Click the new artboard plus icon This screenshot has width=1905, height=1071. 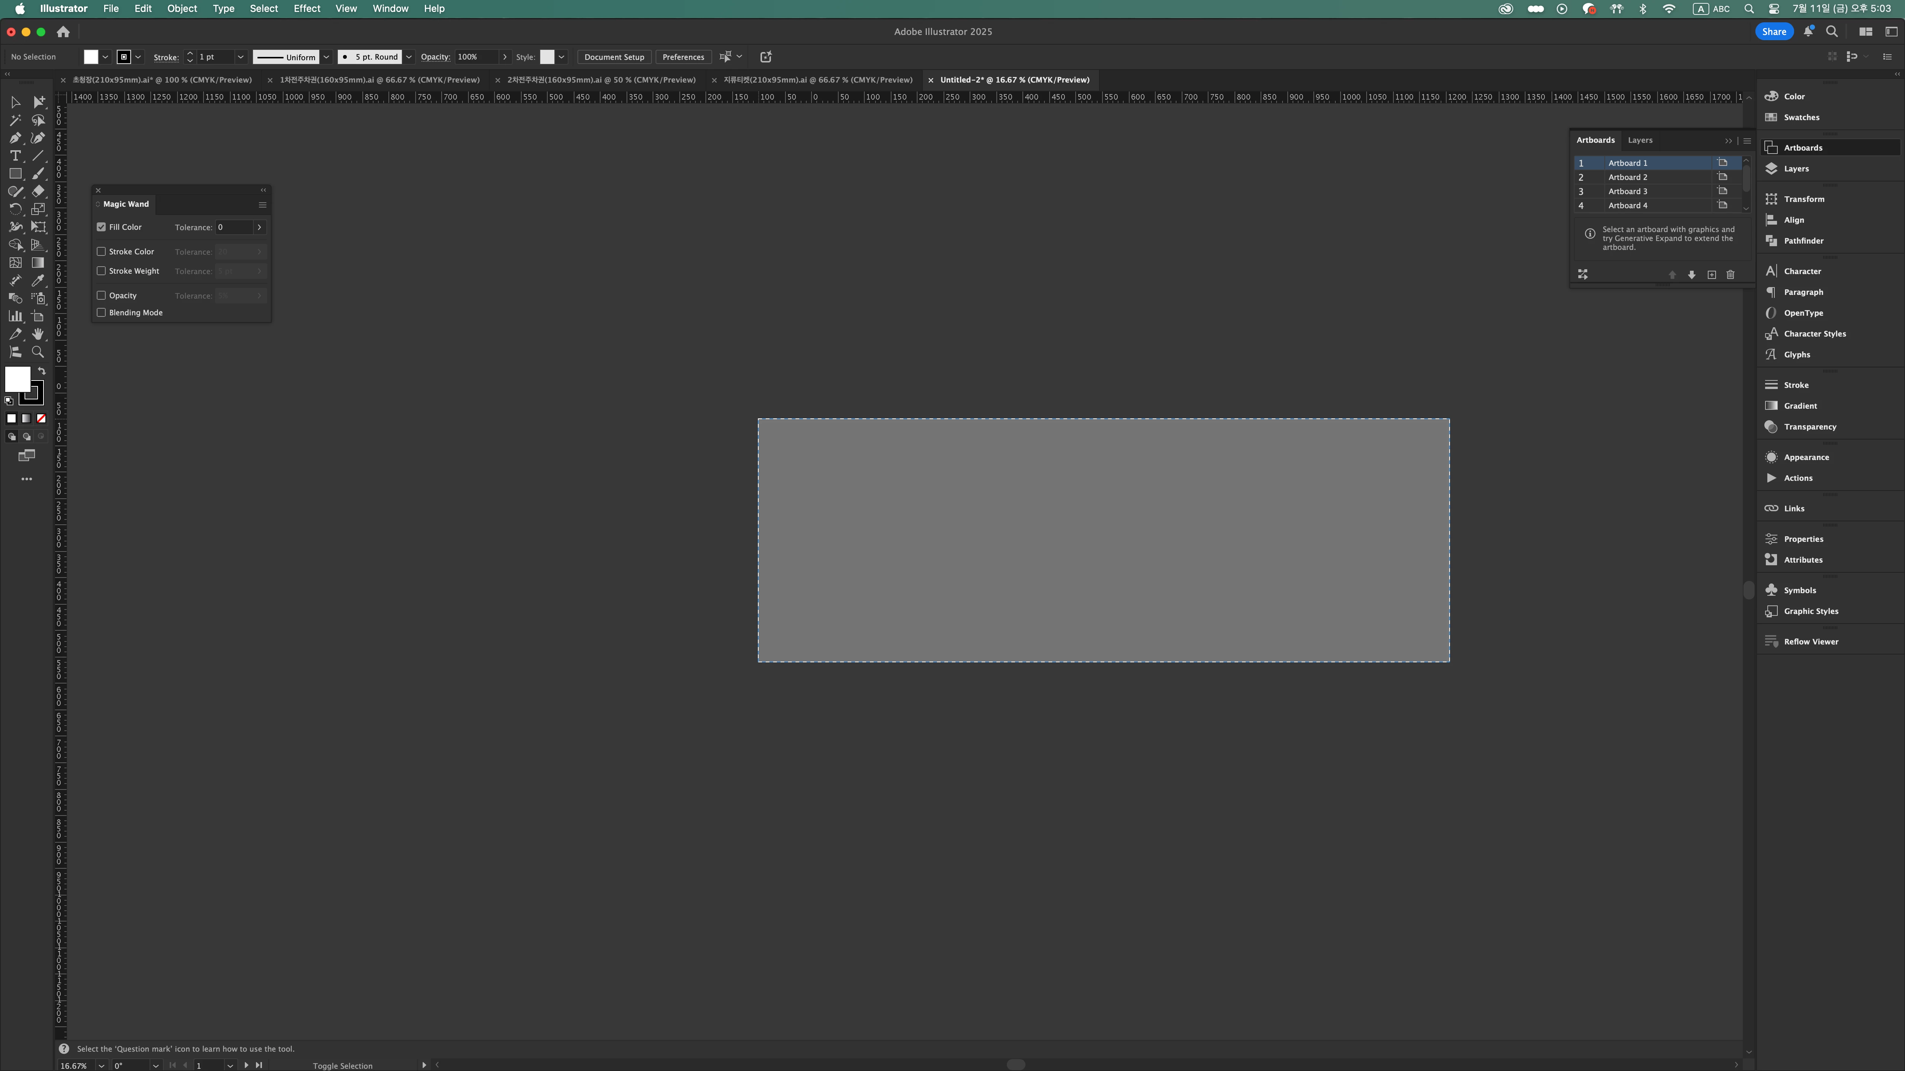pos(1711,275)
